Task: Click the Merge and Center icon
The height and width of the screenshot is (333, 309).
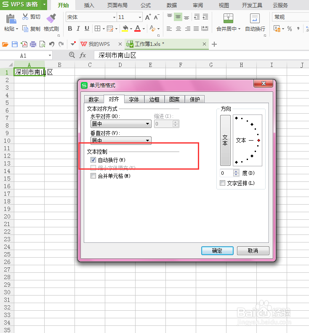Action: point(228,19)
